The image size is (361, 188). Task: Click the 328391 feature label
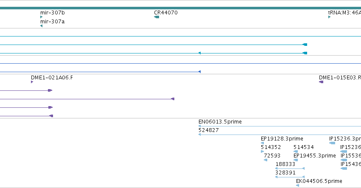[x=285, y=173]
